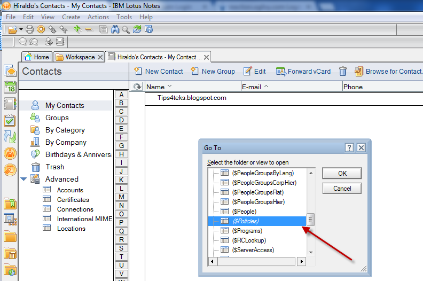Jump to letter M in alphabet index

click(x=121, y=197)
